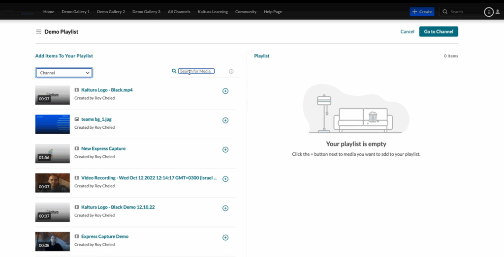Open Demo Gallery 1 in navigation
Viewport: 504px width, 257px height.
(x=75, y=12)
